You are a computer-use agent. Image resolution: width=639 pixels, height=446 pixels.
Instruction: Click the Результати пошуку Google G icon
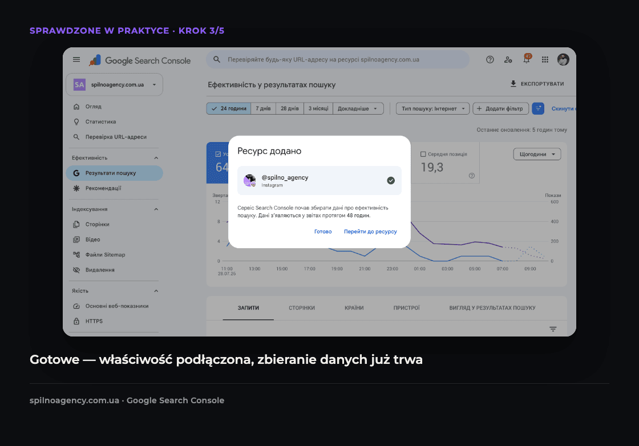(x=76, y=173)
